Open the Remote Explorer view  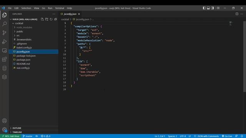click(4, 51)
